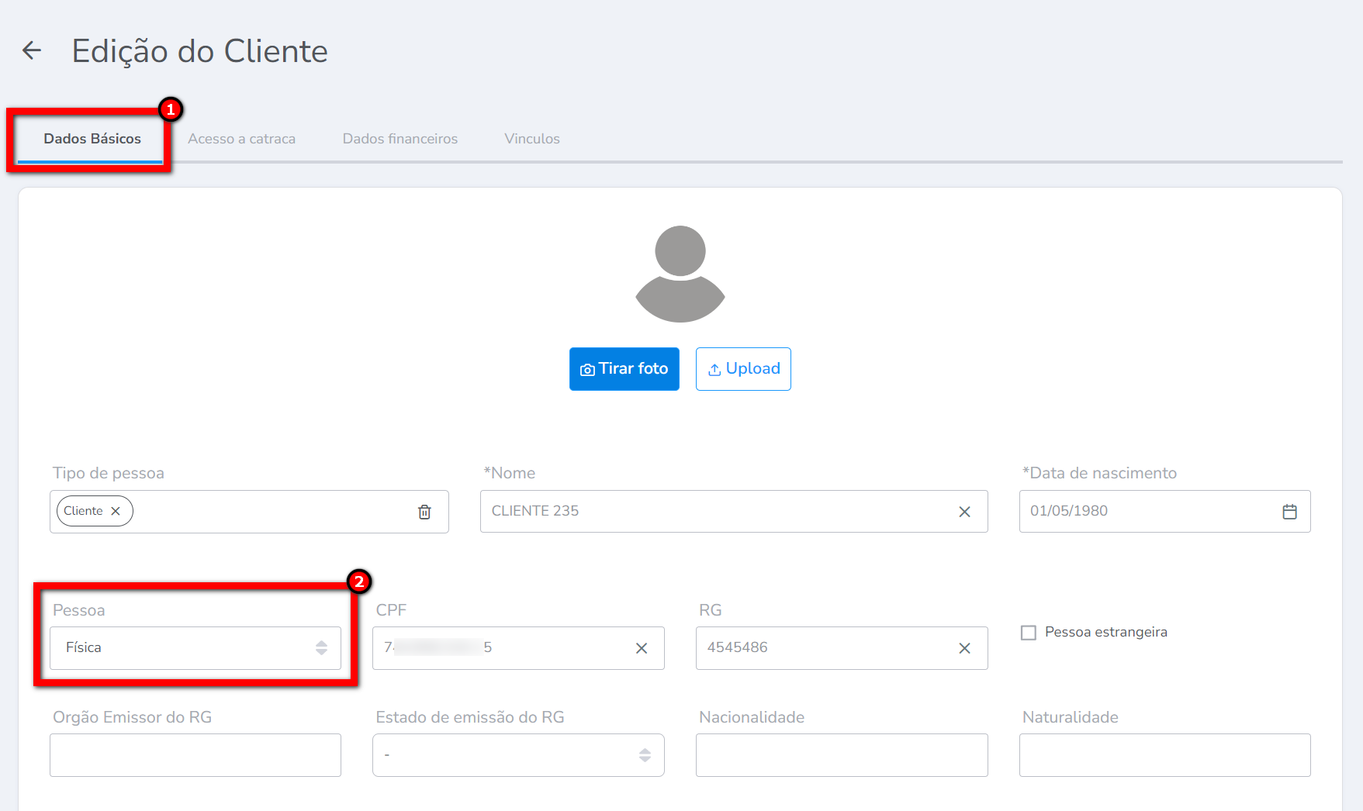Open the Tipo de pessoa selector field

click(x=272, y=512)
